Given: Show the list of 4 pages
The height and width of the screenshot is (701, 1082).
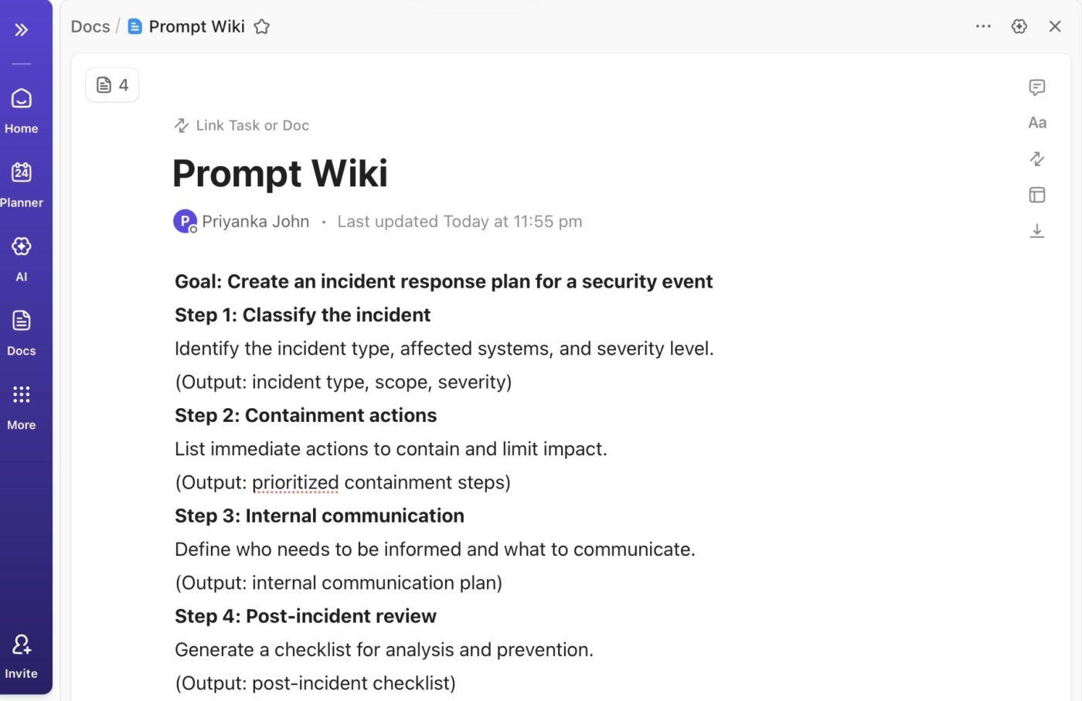Looking at the screenshot, I should pos(112,84).
